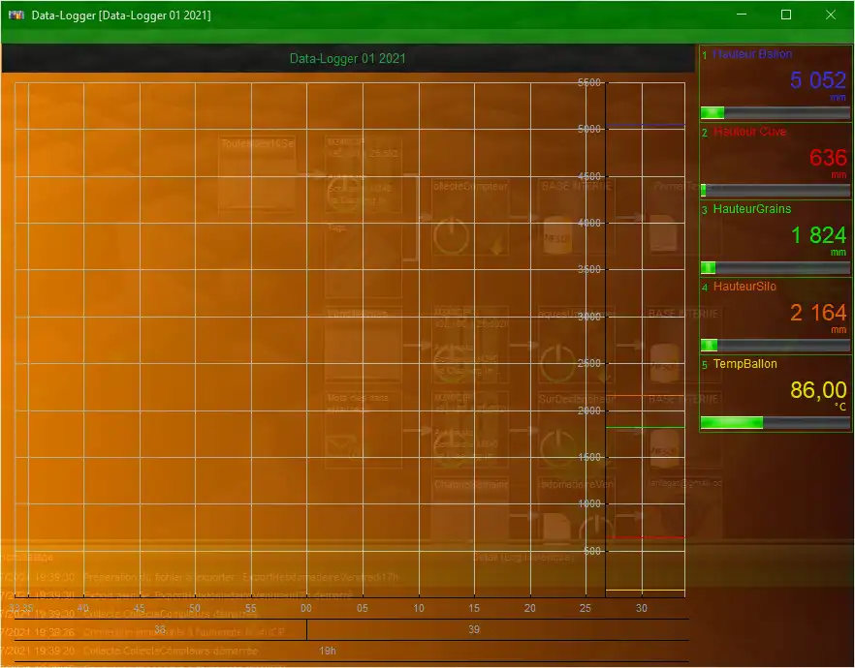
Task: Click the 'mm' unit under Hauteur Ballon
Action: coord(839,98)
